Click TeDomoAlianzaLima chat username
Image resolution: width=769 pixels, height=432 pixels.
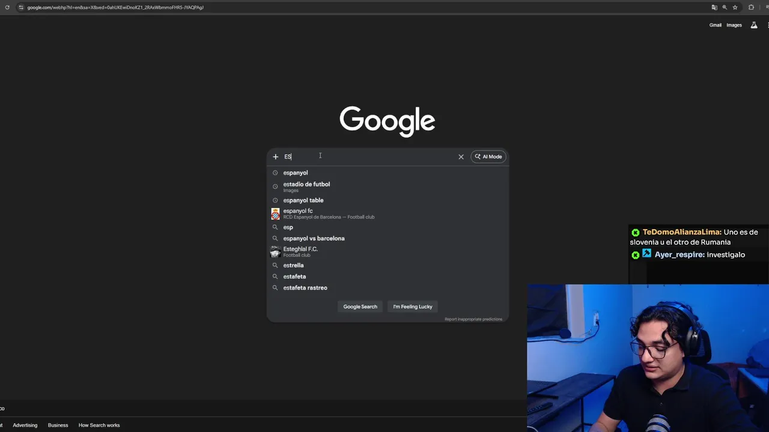pos(682,232)
